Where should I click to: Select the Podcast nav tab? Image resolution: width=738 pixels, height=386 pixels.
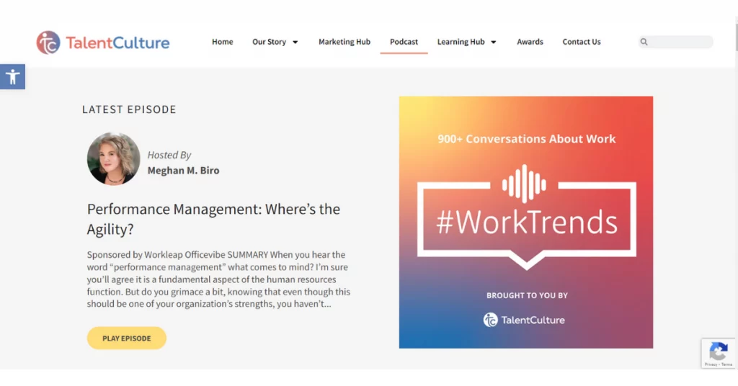coord(404,42)
